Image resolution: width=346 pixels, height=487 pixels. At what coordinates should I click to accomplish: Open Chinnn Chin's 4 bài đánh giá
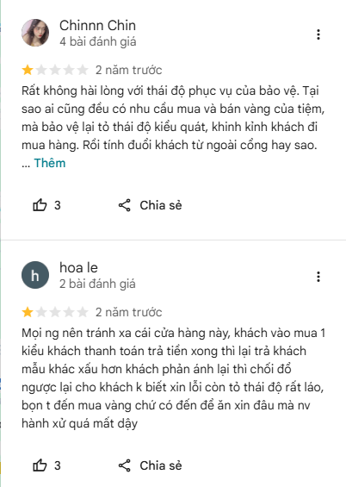[x=97, y=41]
